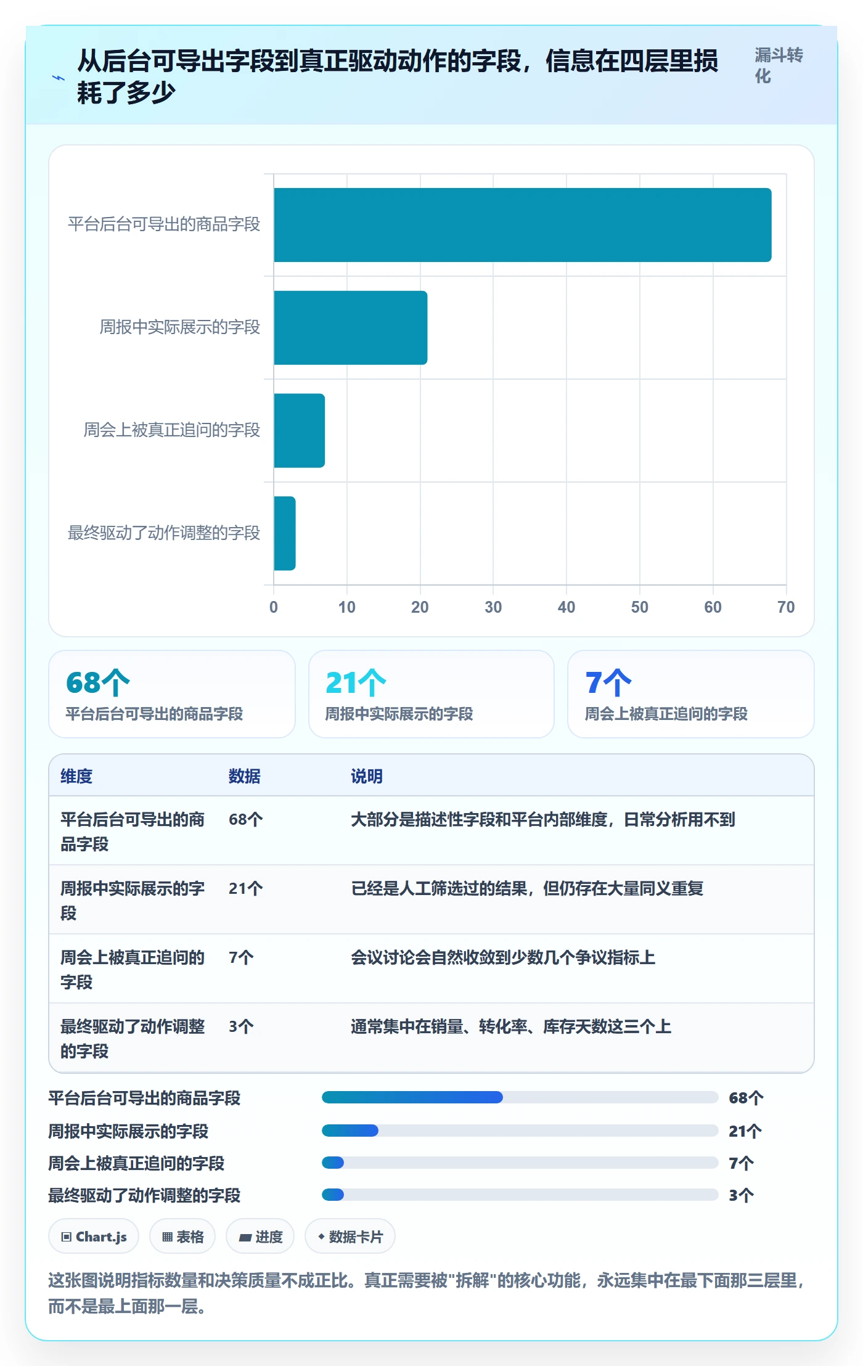Click progress bar for 周会上被真正追问的字段
The height and width of the screenshot is (1366, 863).
coord(520,1163)
